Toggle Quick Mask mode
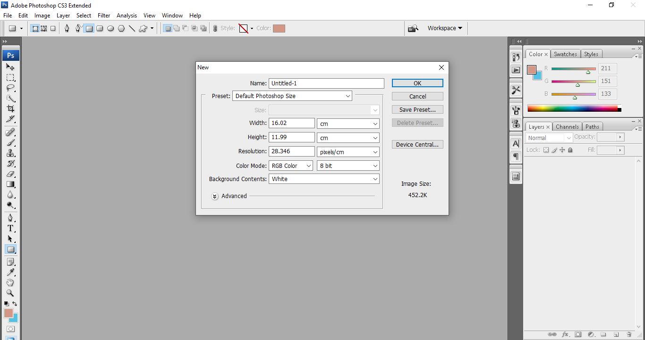The width and height of the screenshot is (645, 340). point(10,329)
